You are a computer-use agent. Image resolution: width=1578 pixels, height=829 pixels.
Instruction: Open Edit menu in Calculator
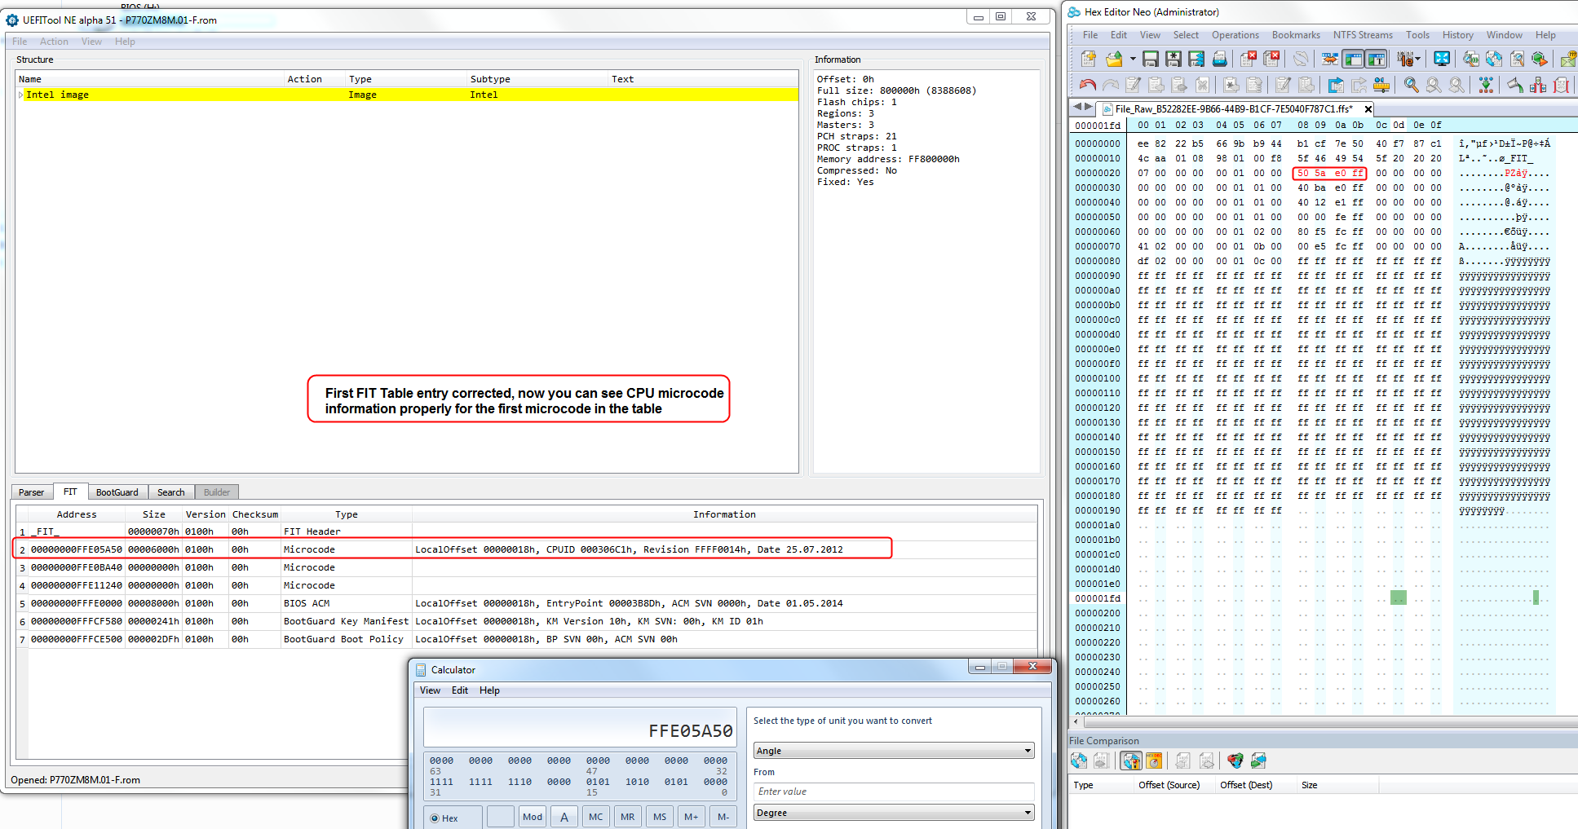point(460,690)
